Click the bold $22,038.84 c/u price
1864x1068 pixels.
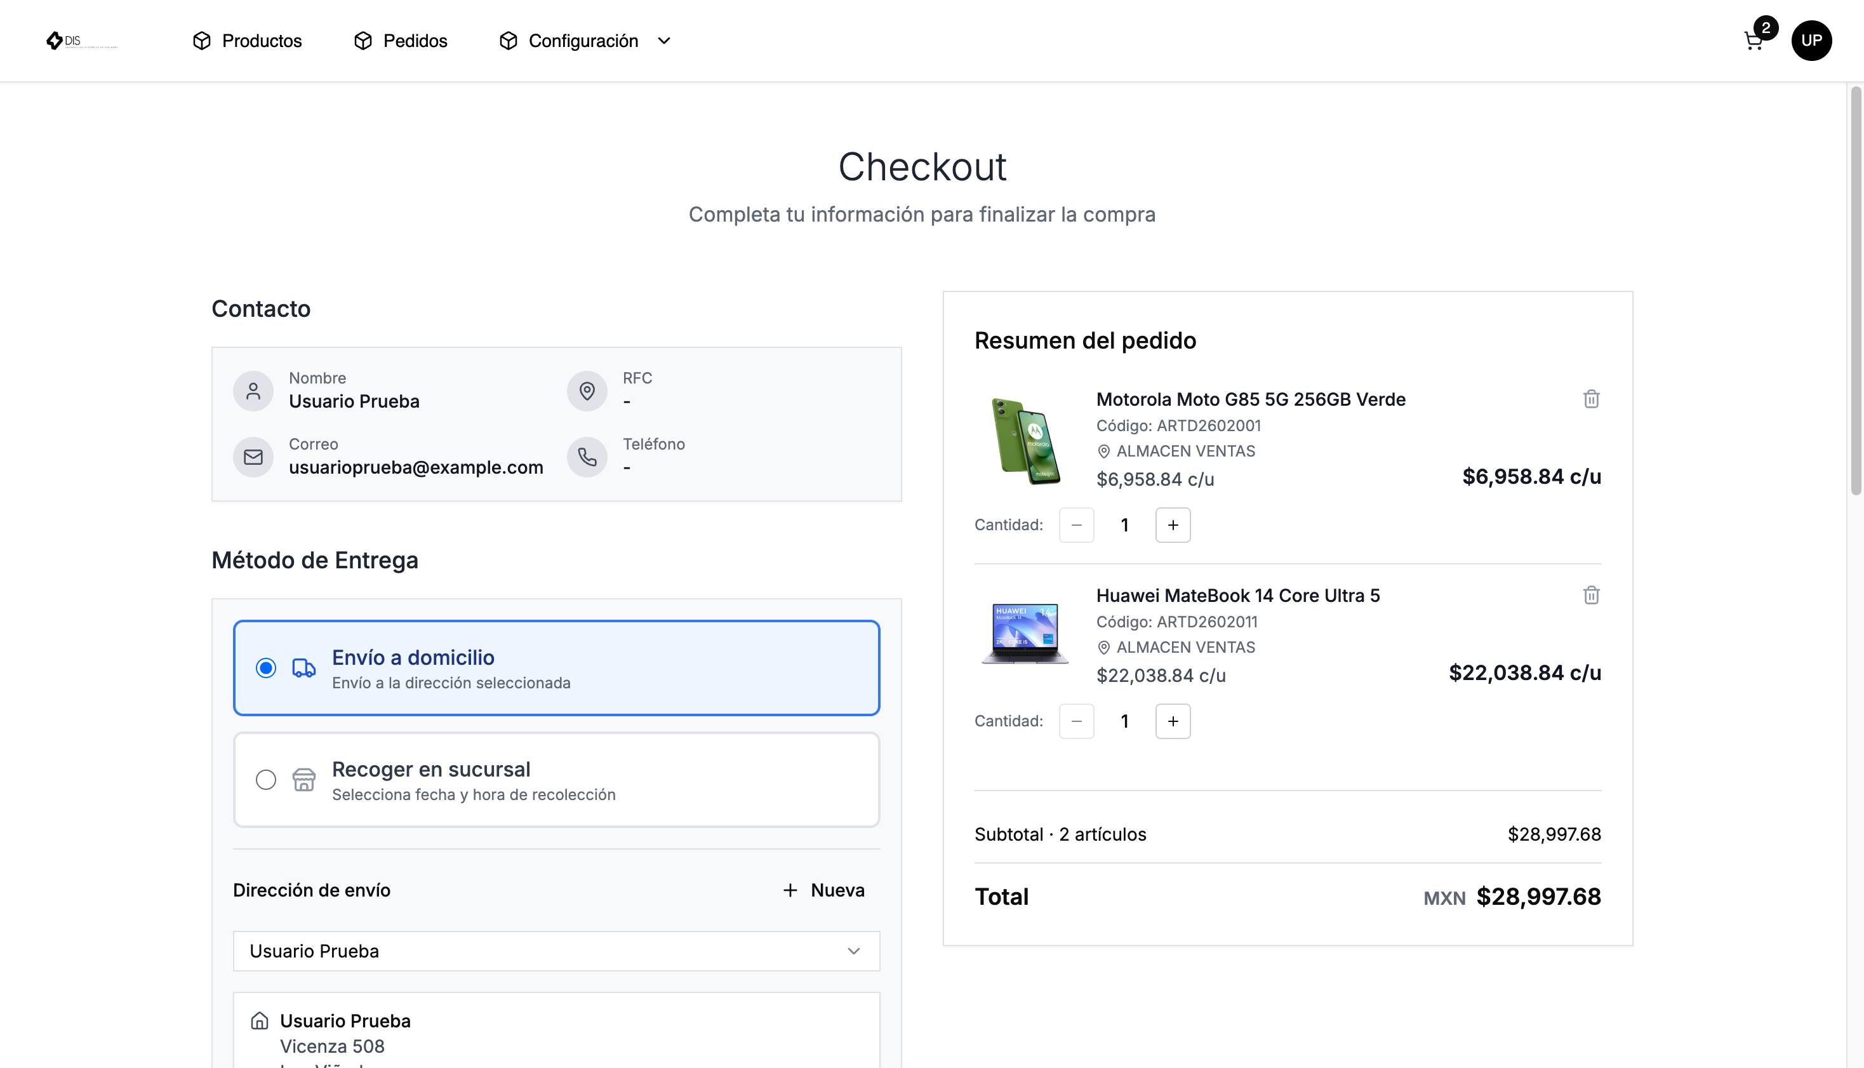(x=1524, y=672)
